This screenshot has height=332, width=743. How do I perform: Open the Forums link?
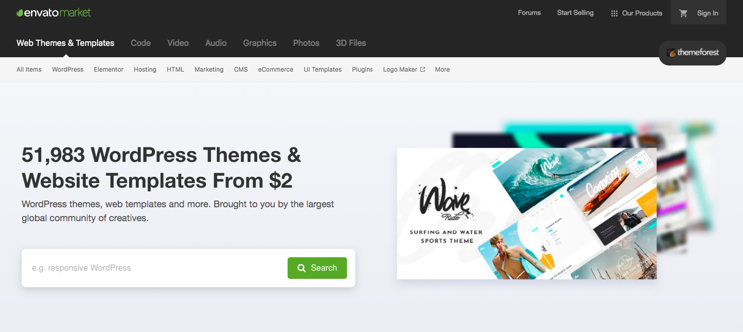click(x=529, y=13)
